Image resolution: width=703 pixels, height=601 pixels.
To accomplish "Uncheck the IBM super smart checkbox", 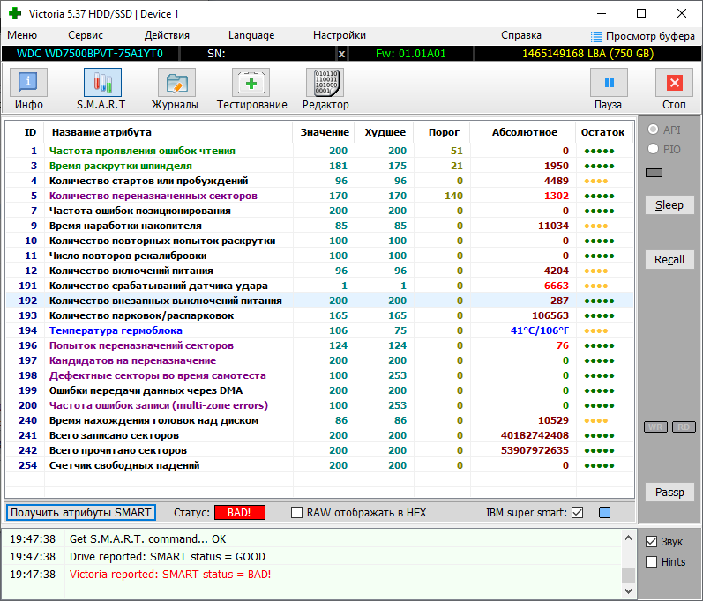I will (578, 512).
